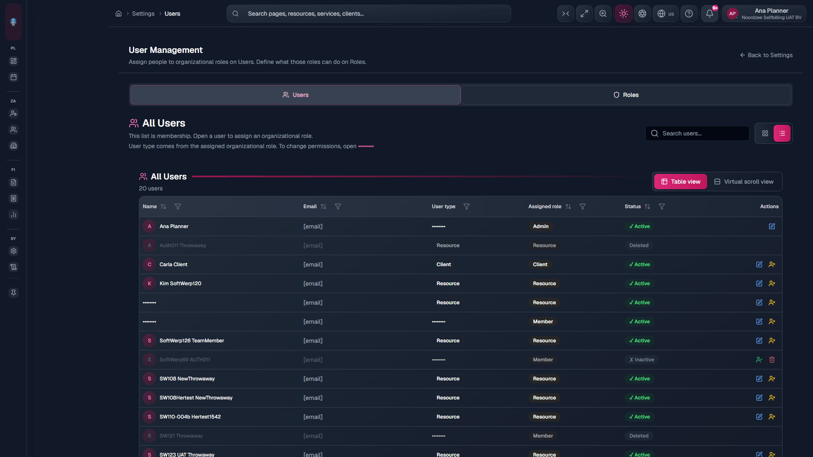Edit the SW110-004b Hertest1542 user
The image size is (813, 457).
pyautogui.click(x=759, y=417)
